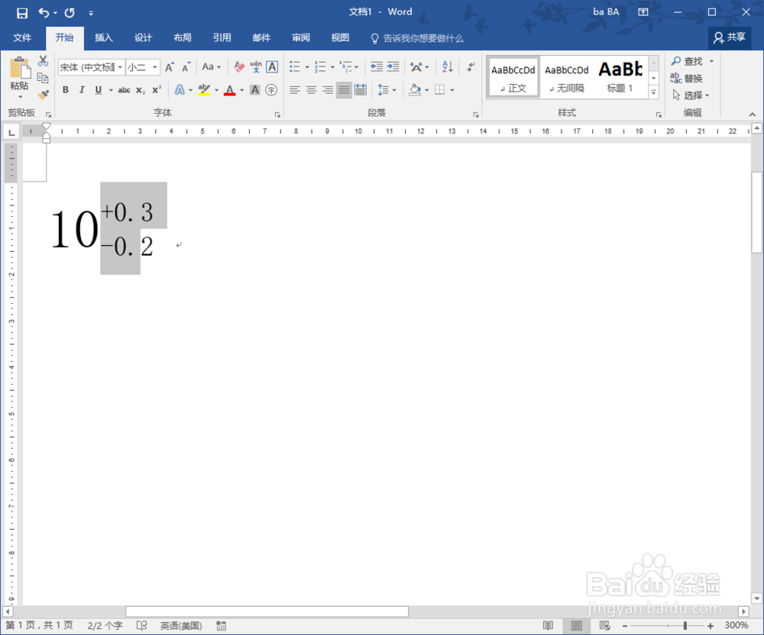
Task: Click the horizontal scrollbar thumb
Action: click(x=267, y=611)
